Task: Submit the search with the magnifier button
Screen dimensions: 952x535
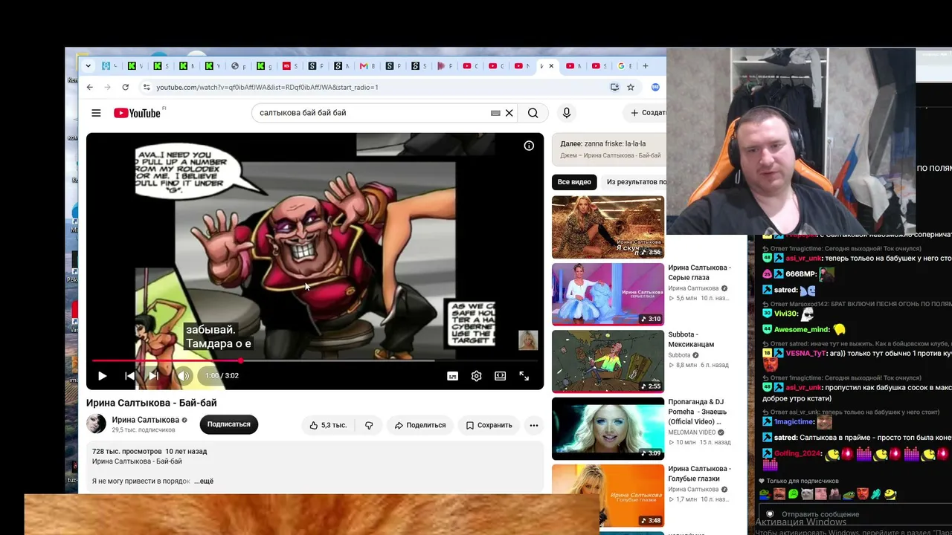Action: [x=533, y=113]
